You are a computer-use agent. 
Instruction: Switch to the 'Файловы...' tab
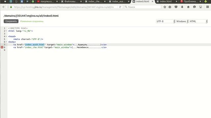pyautogui.click(x=71, y=1)
